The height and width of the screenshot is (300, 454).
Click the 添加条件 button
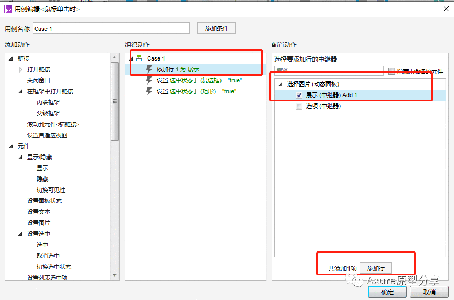click(x=216, y=28)
